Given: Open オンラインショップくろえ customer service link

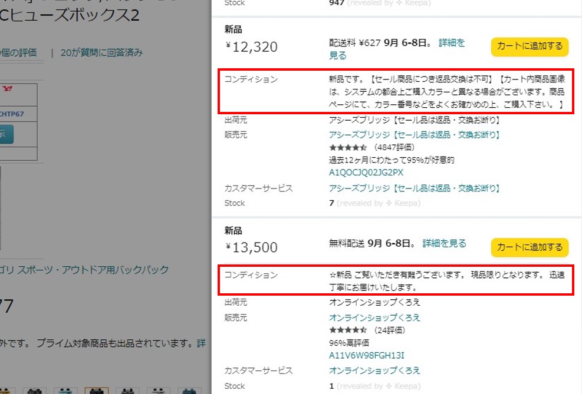Looking at the screenshot, I should [x=374, y=370].
